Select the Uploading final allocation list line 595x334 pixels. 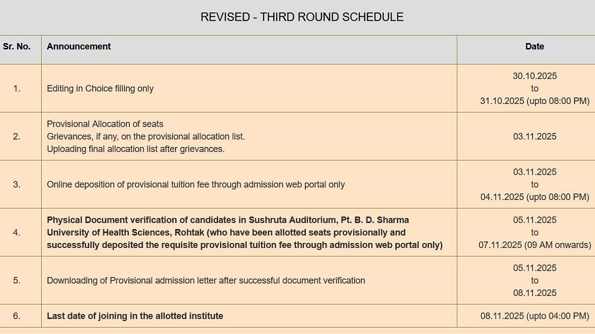[x=135, y=149]
